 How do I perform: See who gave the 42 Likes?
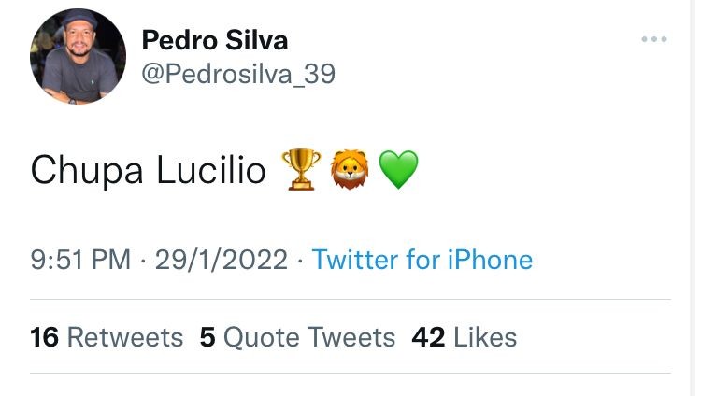point(465,336)
